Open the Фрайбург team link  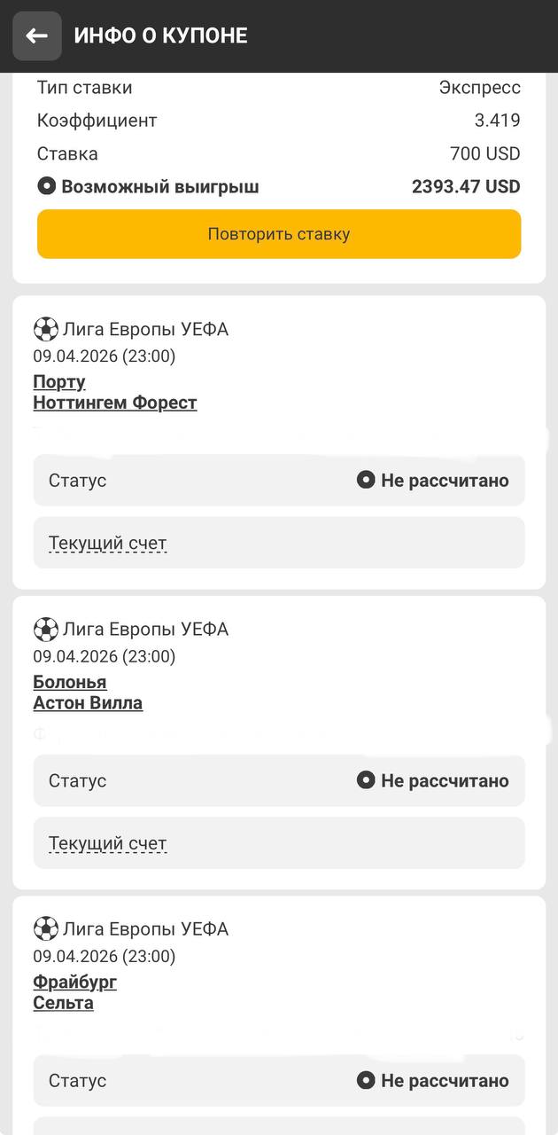pos(75,982)
